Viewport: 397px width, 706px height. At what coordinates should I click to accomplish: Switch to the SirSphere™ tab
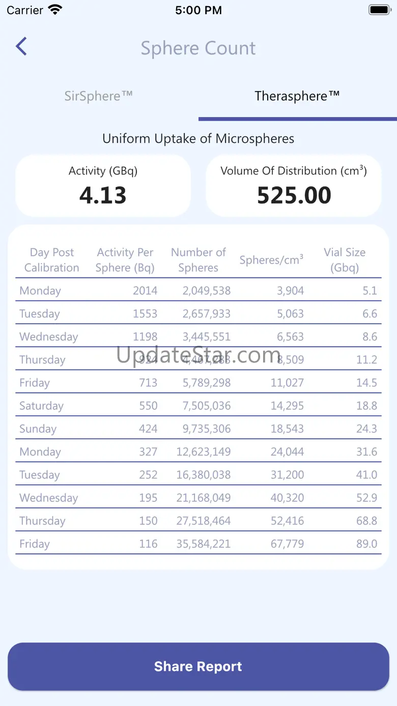(x=99, y=96)
